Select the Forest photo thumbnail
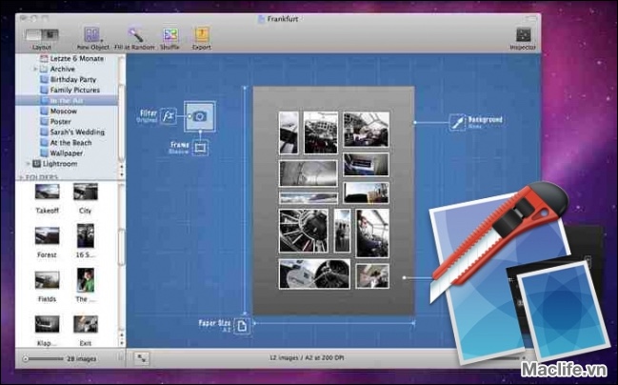 coord(48,235)
